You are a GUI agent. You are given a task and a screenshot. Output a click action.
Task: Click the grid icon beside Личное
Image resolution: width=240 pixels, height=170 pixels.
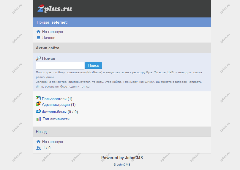tap(38, 38)
